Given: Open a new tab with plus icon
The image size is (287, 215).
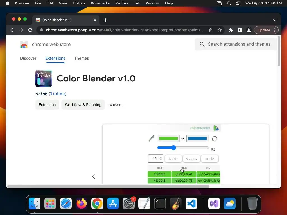Looking at the screenshot, I should pos(106,20).
